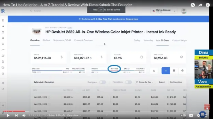Play the video

pos(8,115)
